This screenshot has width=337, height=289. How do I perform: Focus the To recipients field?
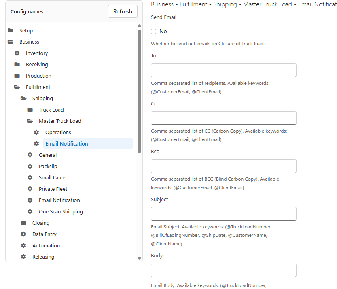coord(223,70)
